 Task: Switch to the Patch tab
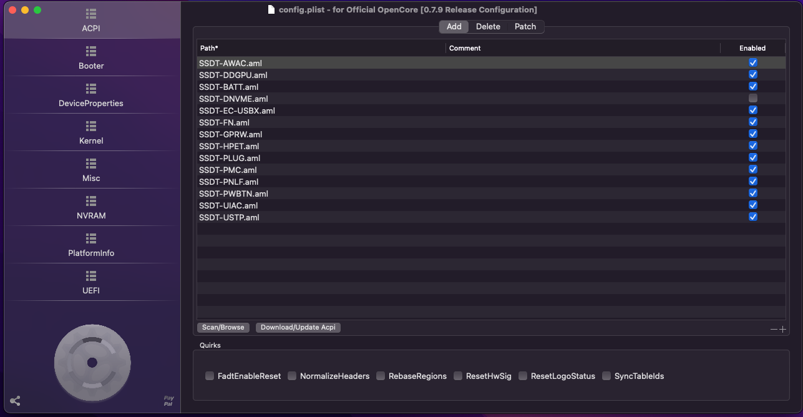525,27
